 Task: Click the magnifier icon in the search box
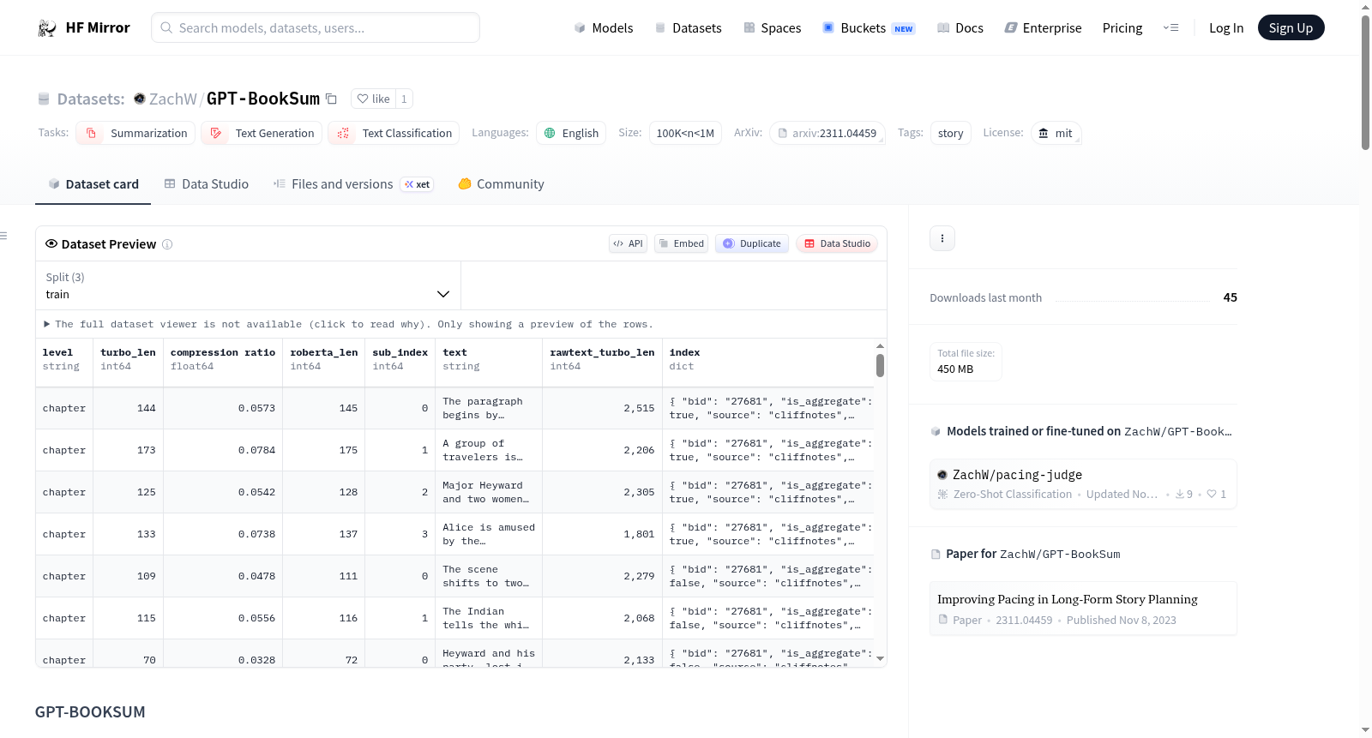[x=167, y=27]
